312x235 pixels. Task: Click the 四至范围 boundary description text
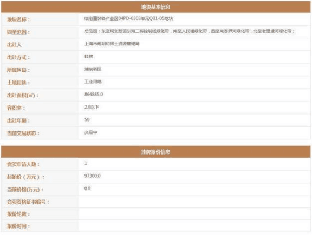pyautogui.click(x=190, y=31)
